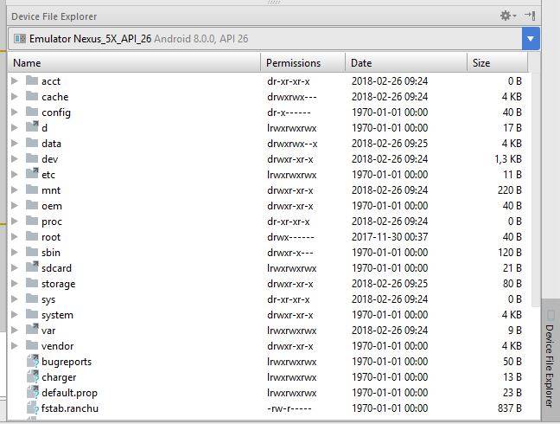
Task: Expand the sbin folder
Action: pos(15,253)
